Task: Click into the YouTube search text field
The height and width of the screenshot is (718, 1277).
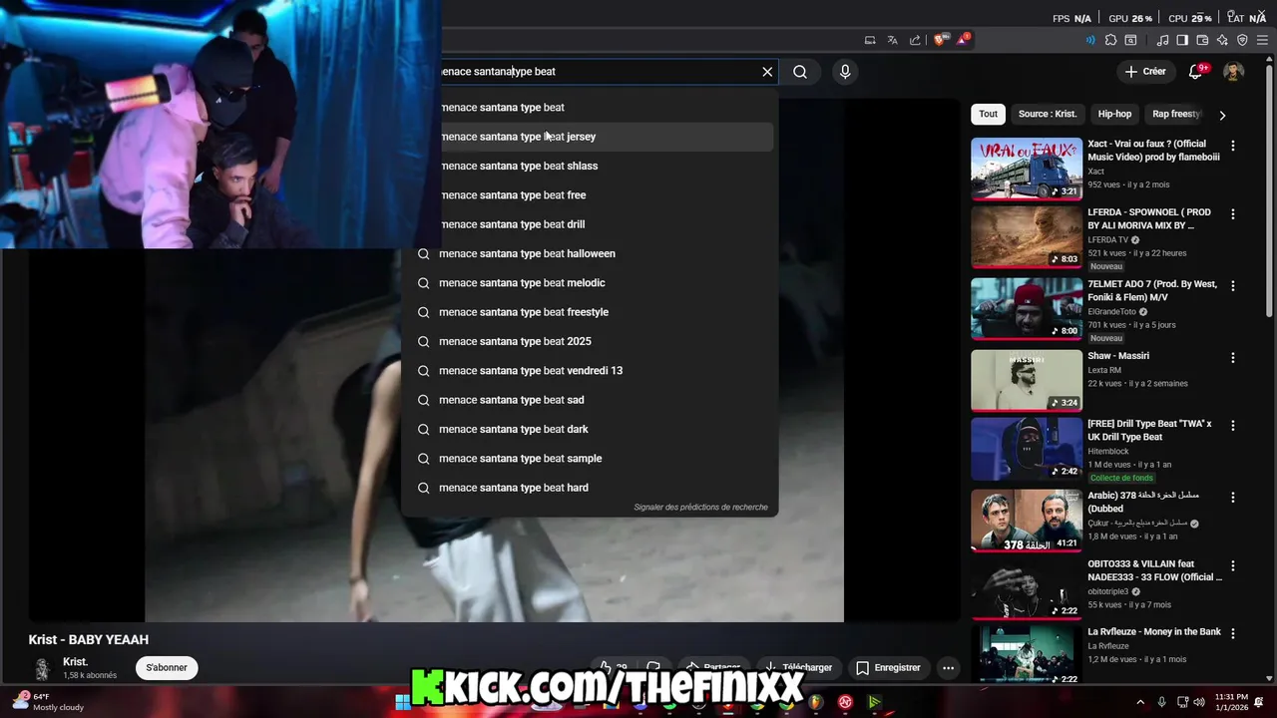Action: [x=599, y=72]
